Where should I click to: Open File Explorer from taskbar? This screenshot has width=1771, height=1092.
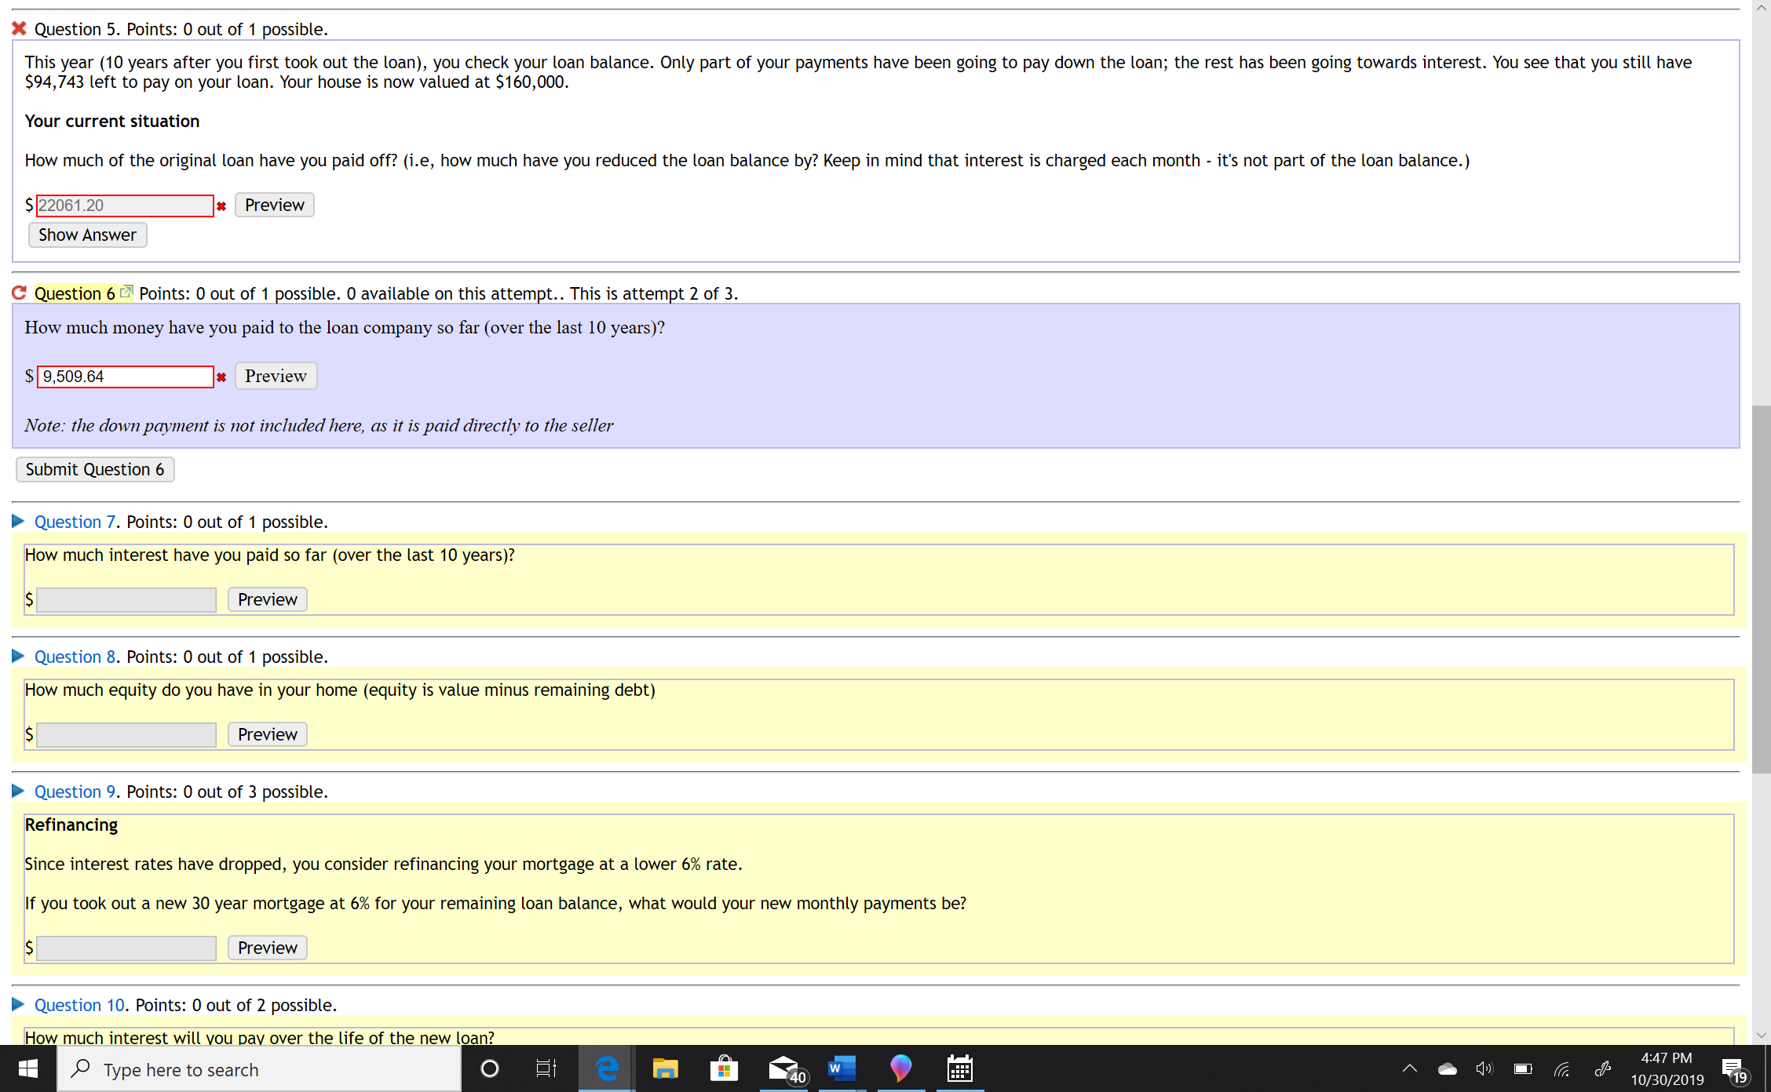point(665,1068)
